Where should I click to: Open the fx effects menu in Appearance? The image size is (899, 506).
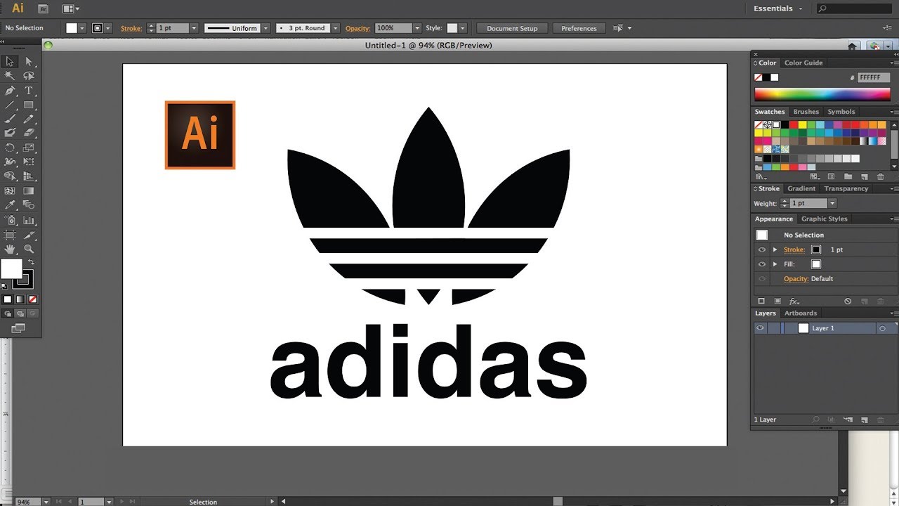794,301
